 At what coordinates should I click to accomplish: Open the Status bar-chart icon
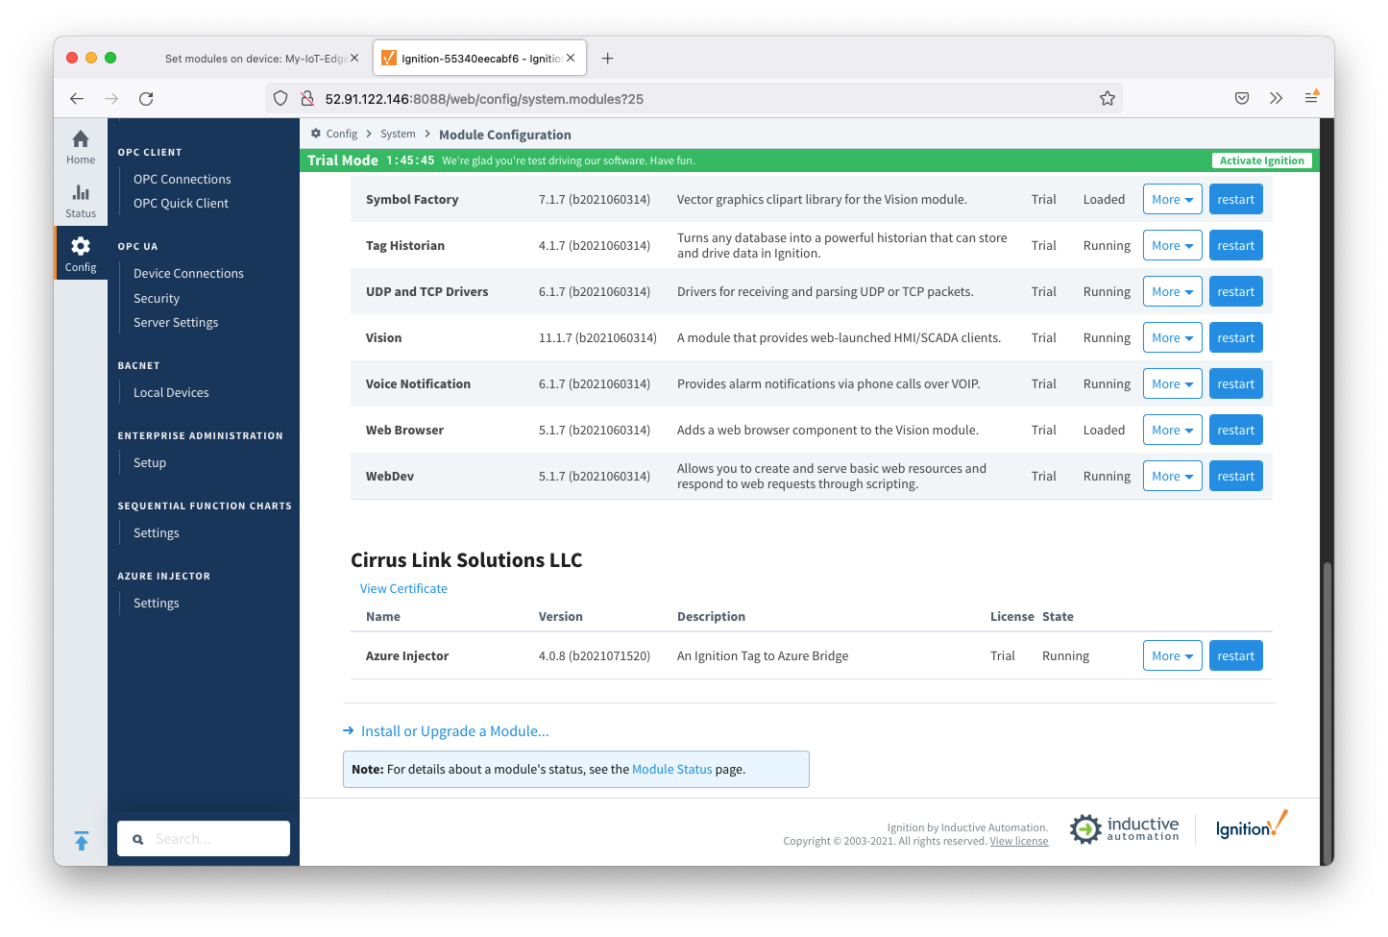pyautogui.click(x=81, y=200)
